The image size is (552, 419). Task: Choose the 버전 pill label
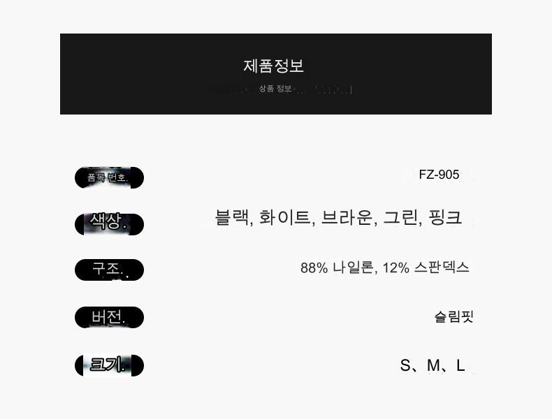click(x=108, y=318)
